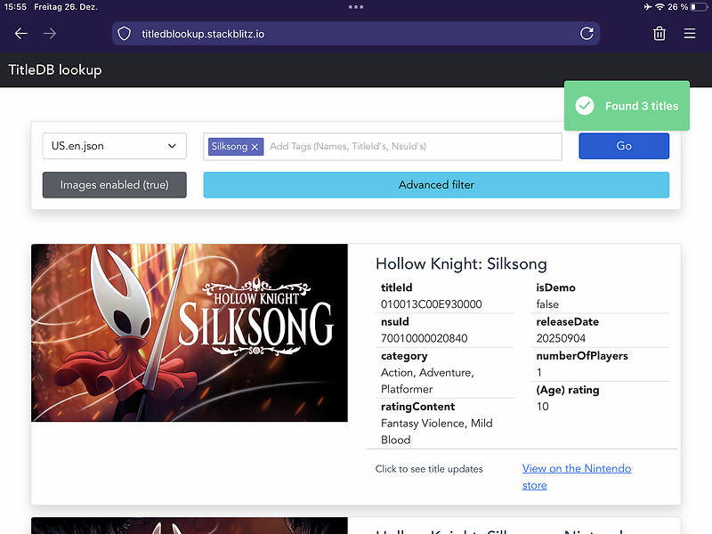Select releaseDate value 20250904

point(561,338)
